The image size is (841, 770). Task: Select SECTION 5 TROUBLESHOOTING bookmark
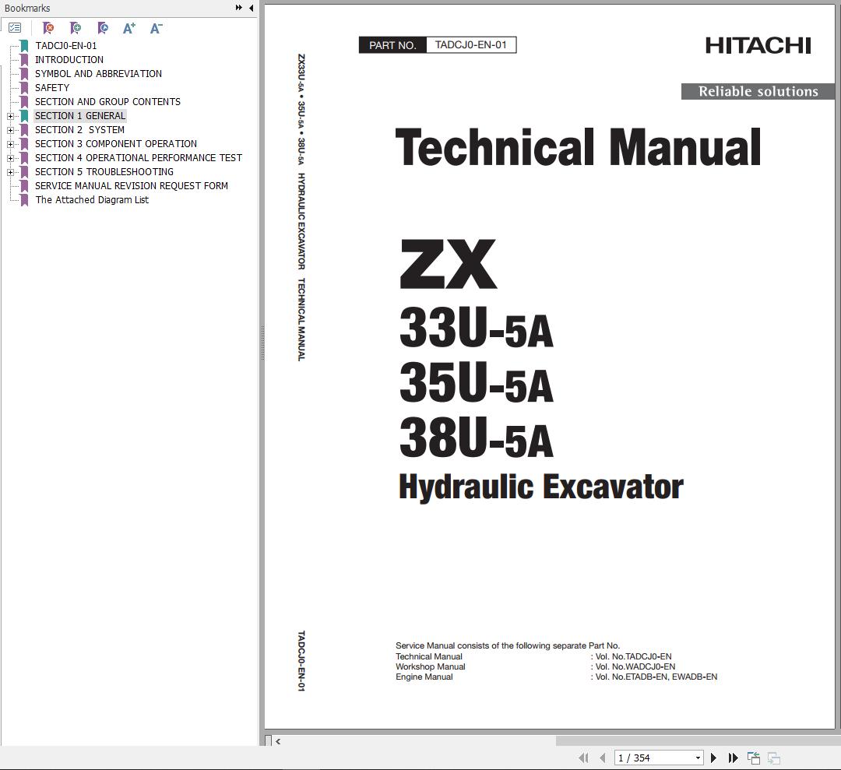click(x=104, y=171)
